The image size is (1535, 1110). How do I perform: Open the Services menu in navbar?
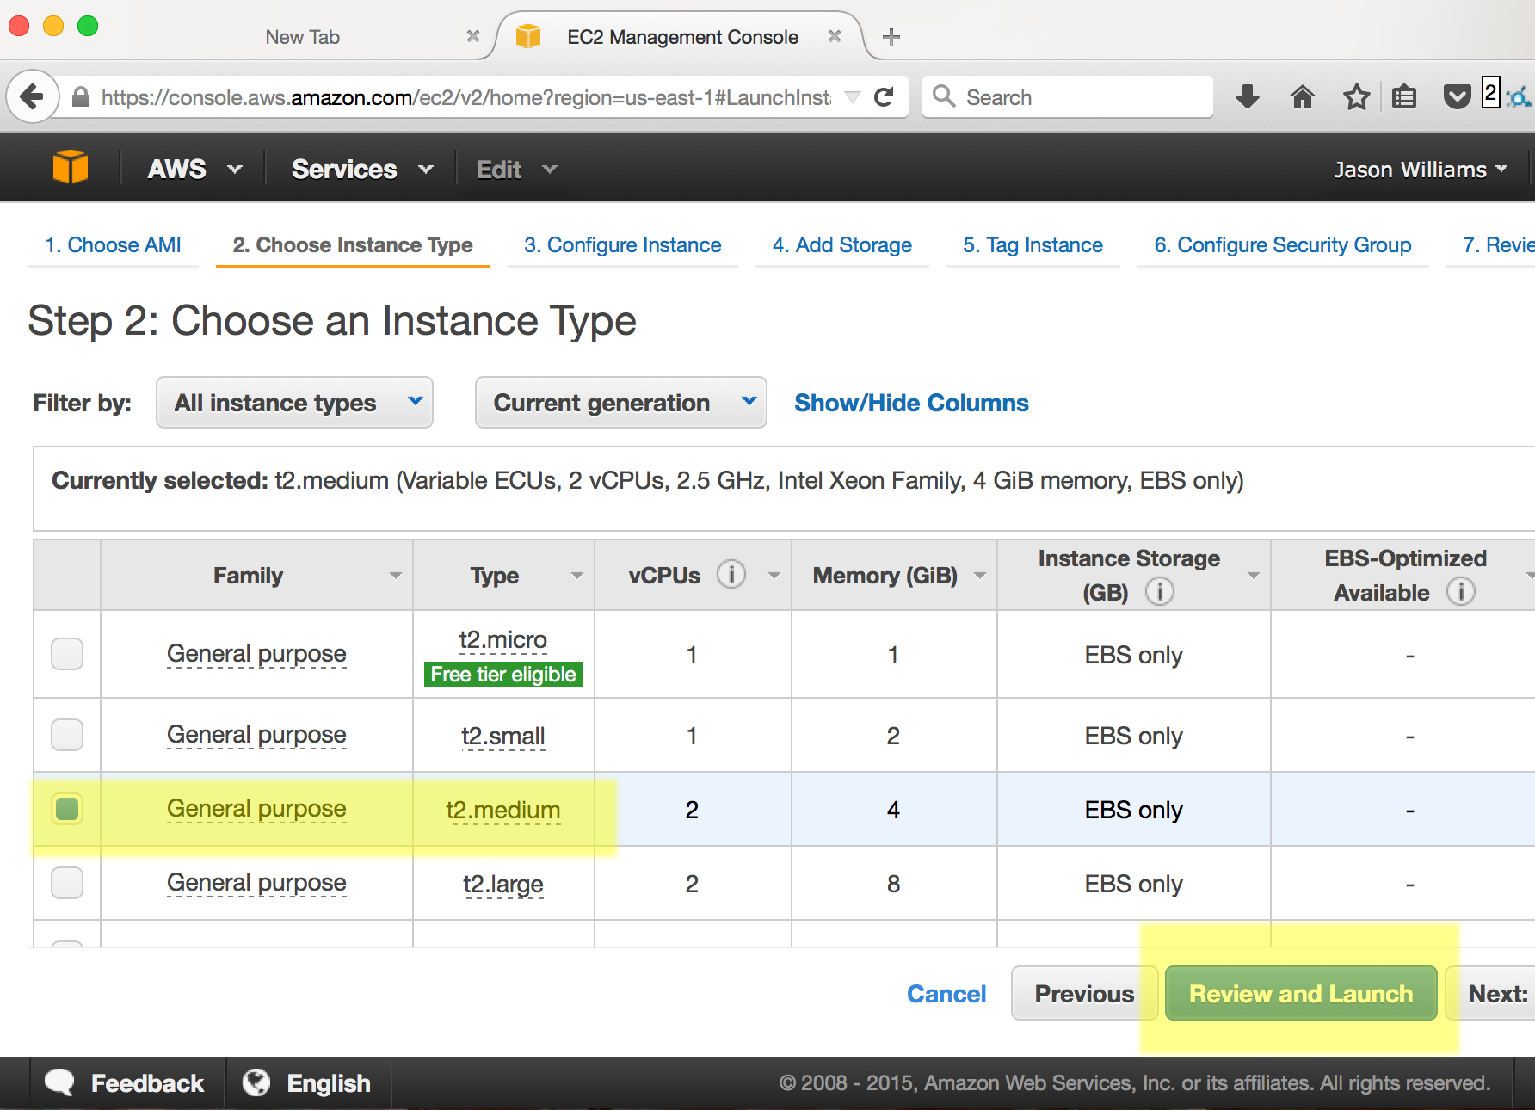click(361, 170)
